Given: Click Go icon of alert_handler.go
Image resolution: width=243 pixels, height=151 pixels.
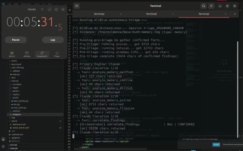Looking at the screenshot, I should pos(12,101).
